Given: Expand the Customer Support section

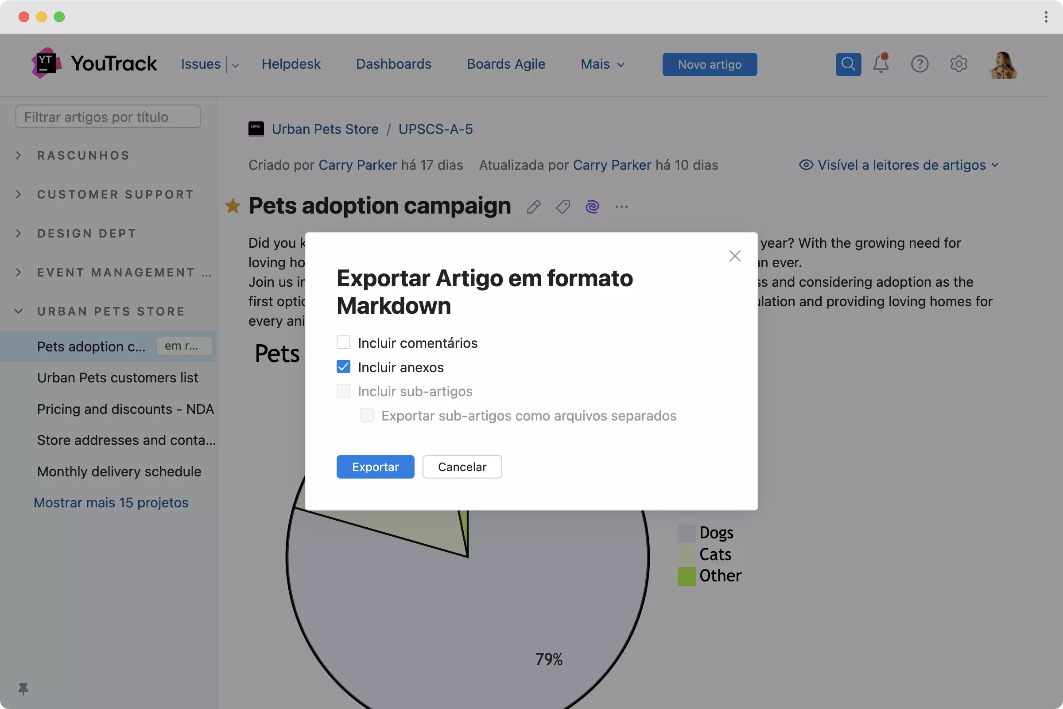Looking at the screenshot, I should point(19,195).
